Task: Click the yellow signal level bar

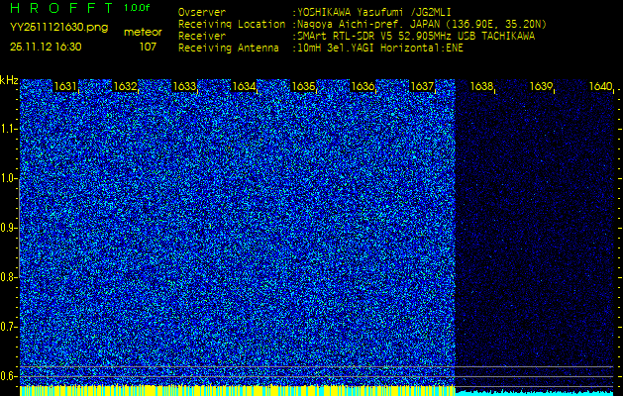Action: tap(237, 390)
